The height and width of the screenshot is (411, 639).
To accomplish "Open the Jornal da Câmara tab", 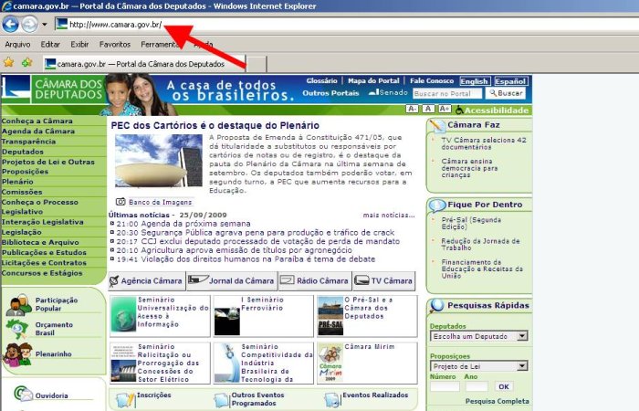I will (x=232, y=281).
